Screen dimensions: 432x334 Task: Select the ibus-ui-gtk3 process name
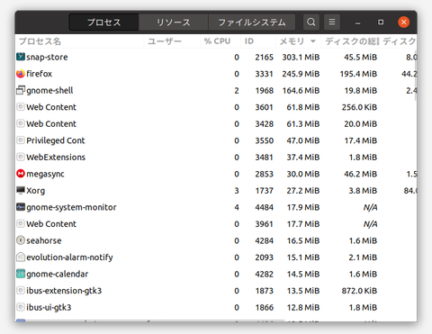tap(49, 307)
